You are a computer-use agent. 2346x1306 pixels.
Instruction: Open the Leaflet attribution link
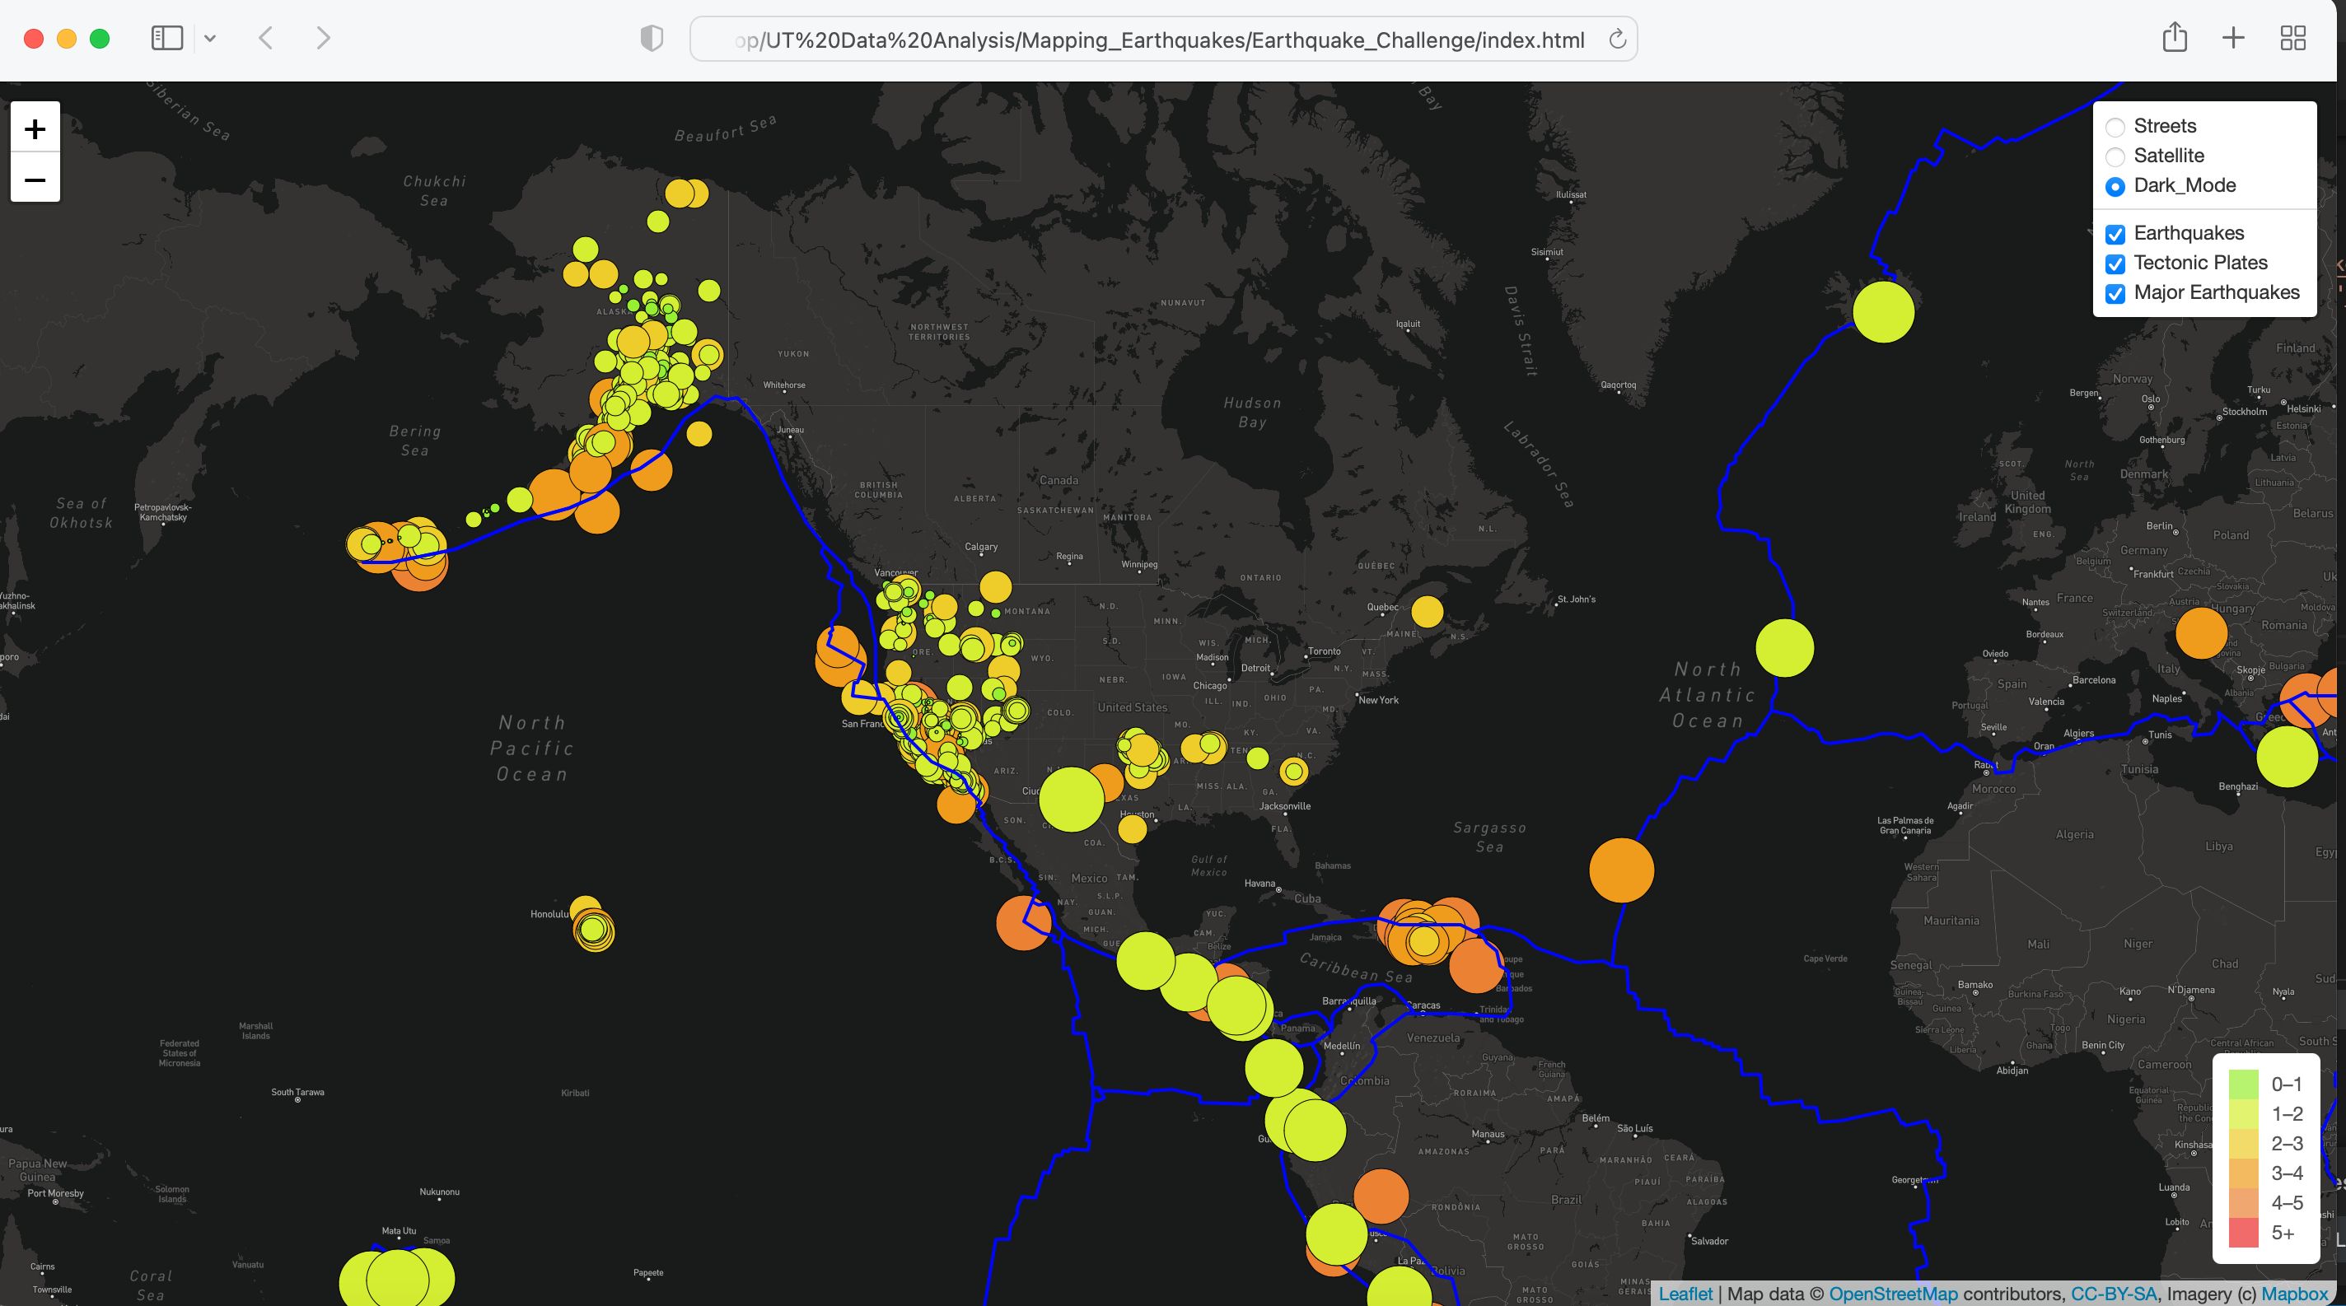click(x=1685, y=1294)
